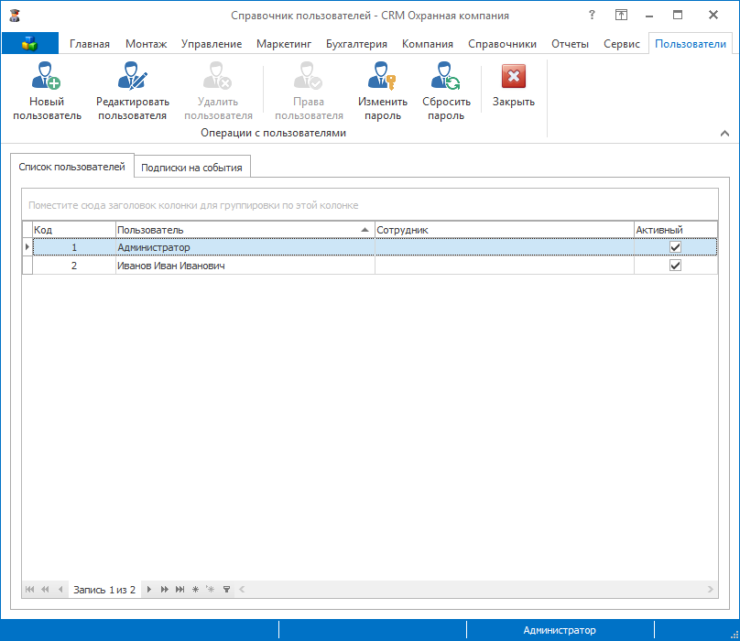The width and height of the screenshot is (740, 641).
Task: Open the Управление ribbon tab
Action: click(x=212, y=44)
